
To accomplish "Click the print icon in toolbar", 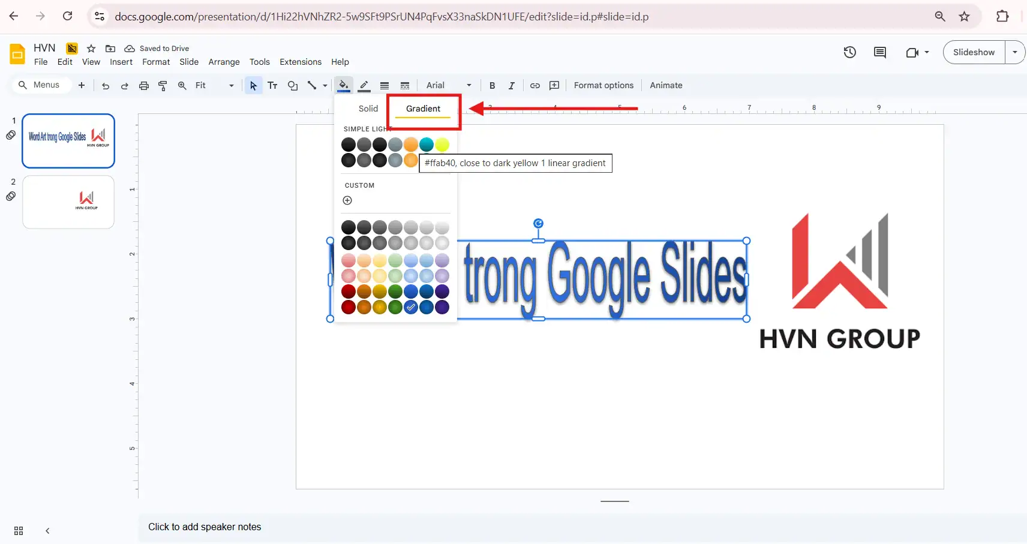I will click(143, 86).
